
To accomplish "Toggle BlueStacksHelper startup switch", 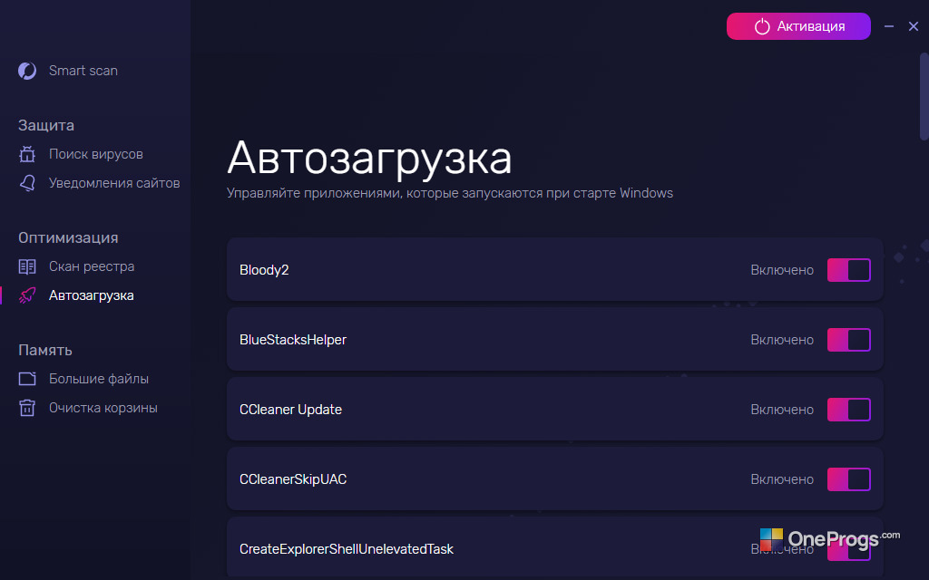I will click(848, 340).
